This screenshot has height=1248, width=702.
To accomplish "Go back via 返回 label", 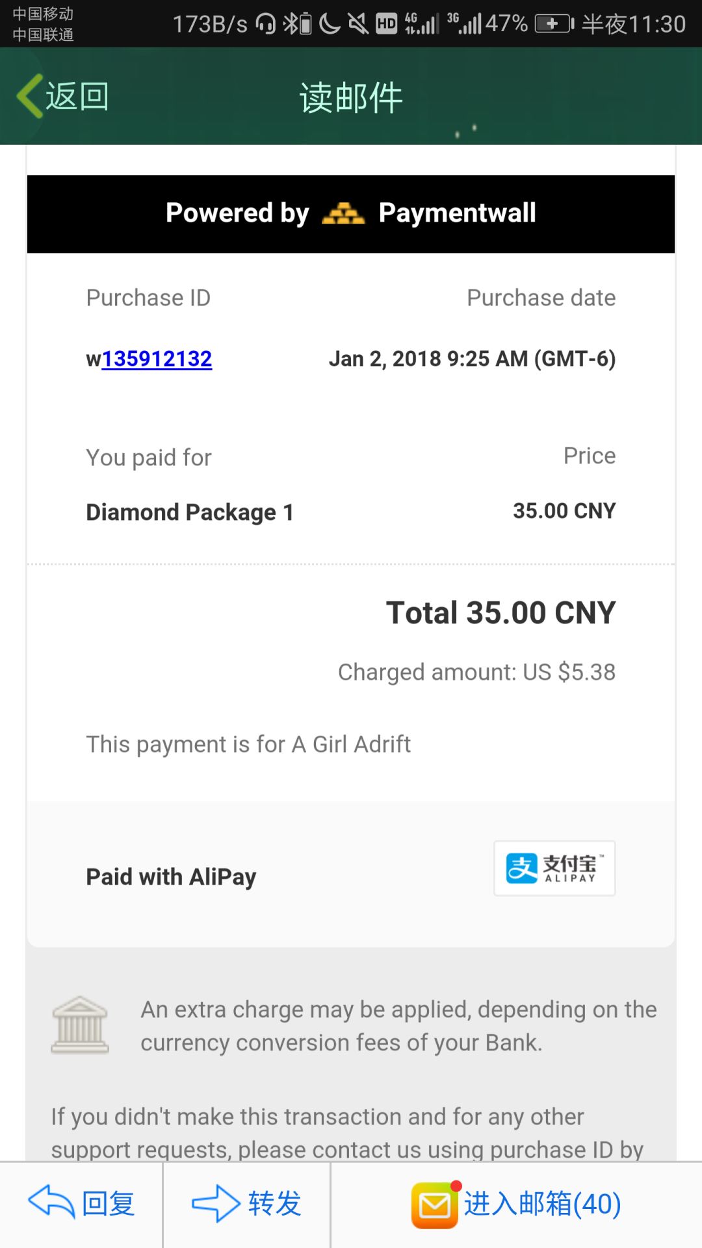I will coord(77,96).
